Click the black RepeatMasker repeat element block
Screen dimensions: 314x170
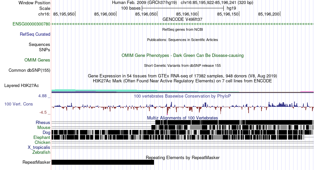[x=103, y=162]
